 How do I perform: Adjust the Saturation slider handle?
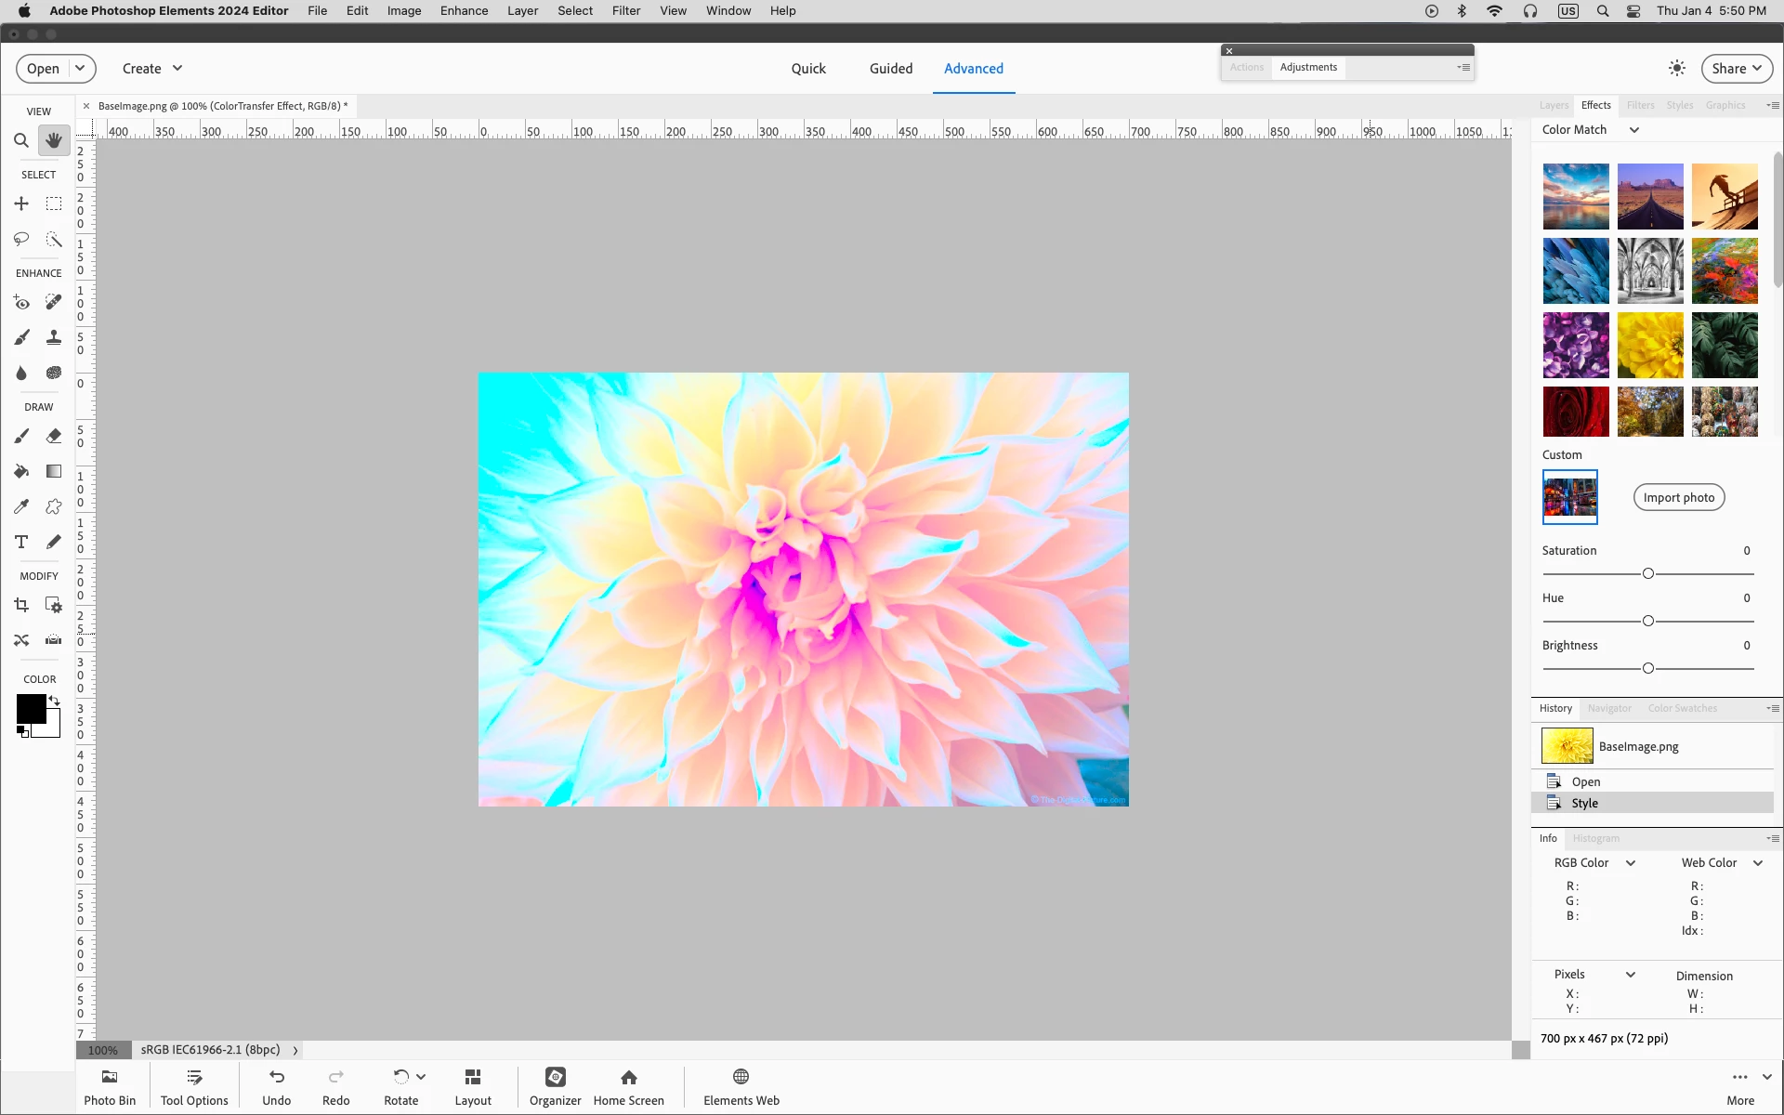(x=1647, y=573)
